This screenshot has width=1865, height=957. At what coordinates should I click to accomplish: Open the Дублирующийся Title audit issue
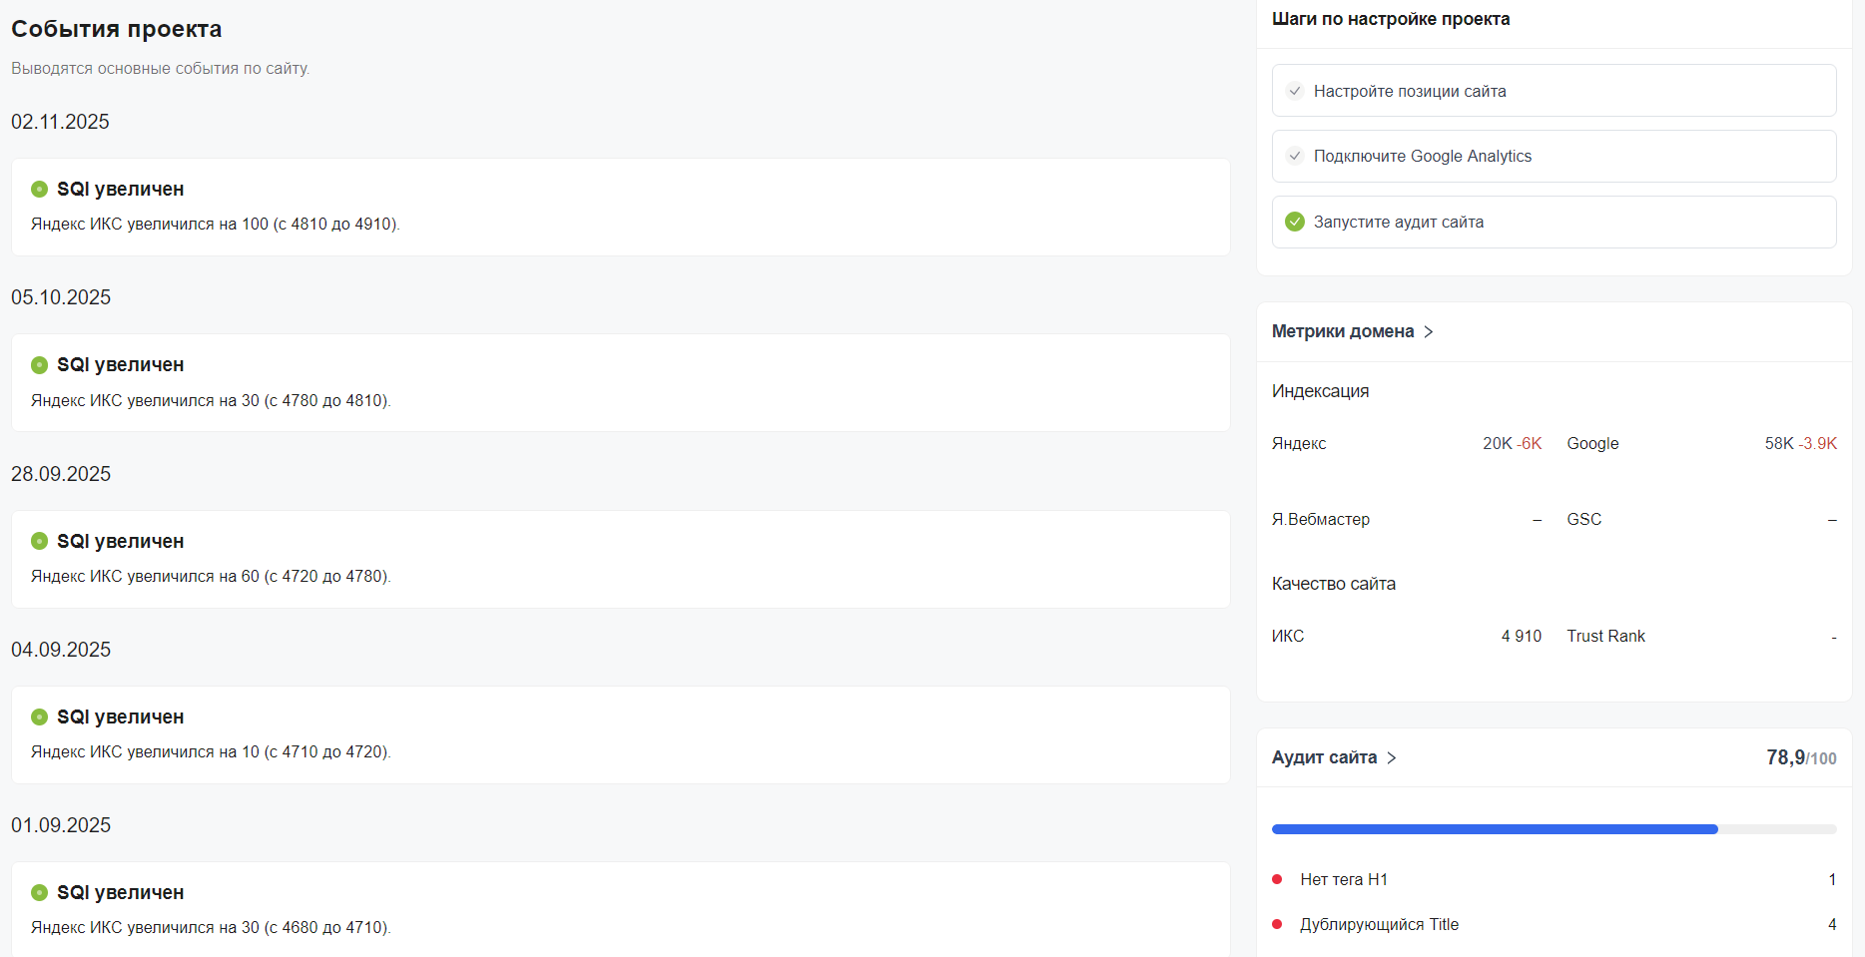pos(1379,924)
